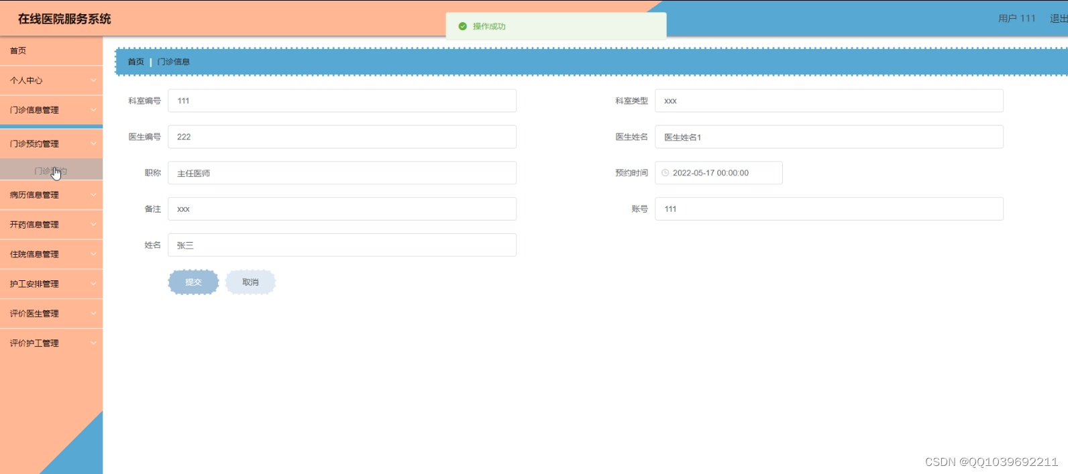Click the 在线医院服务系统 title
This screenshot has width=1068, height=474.
coord(64,19)
